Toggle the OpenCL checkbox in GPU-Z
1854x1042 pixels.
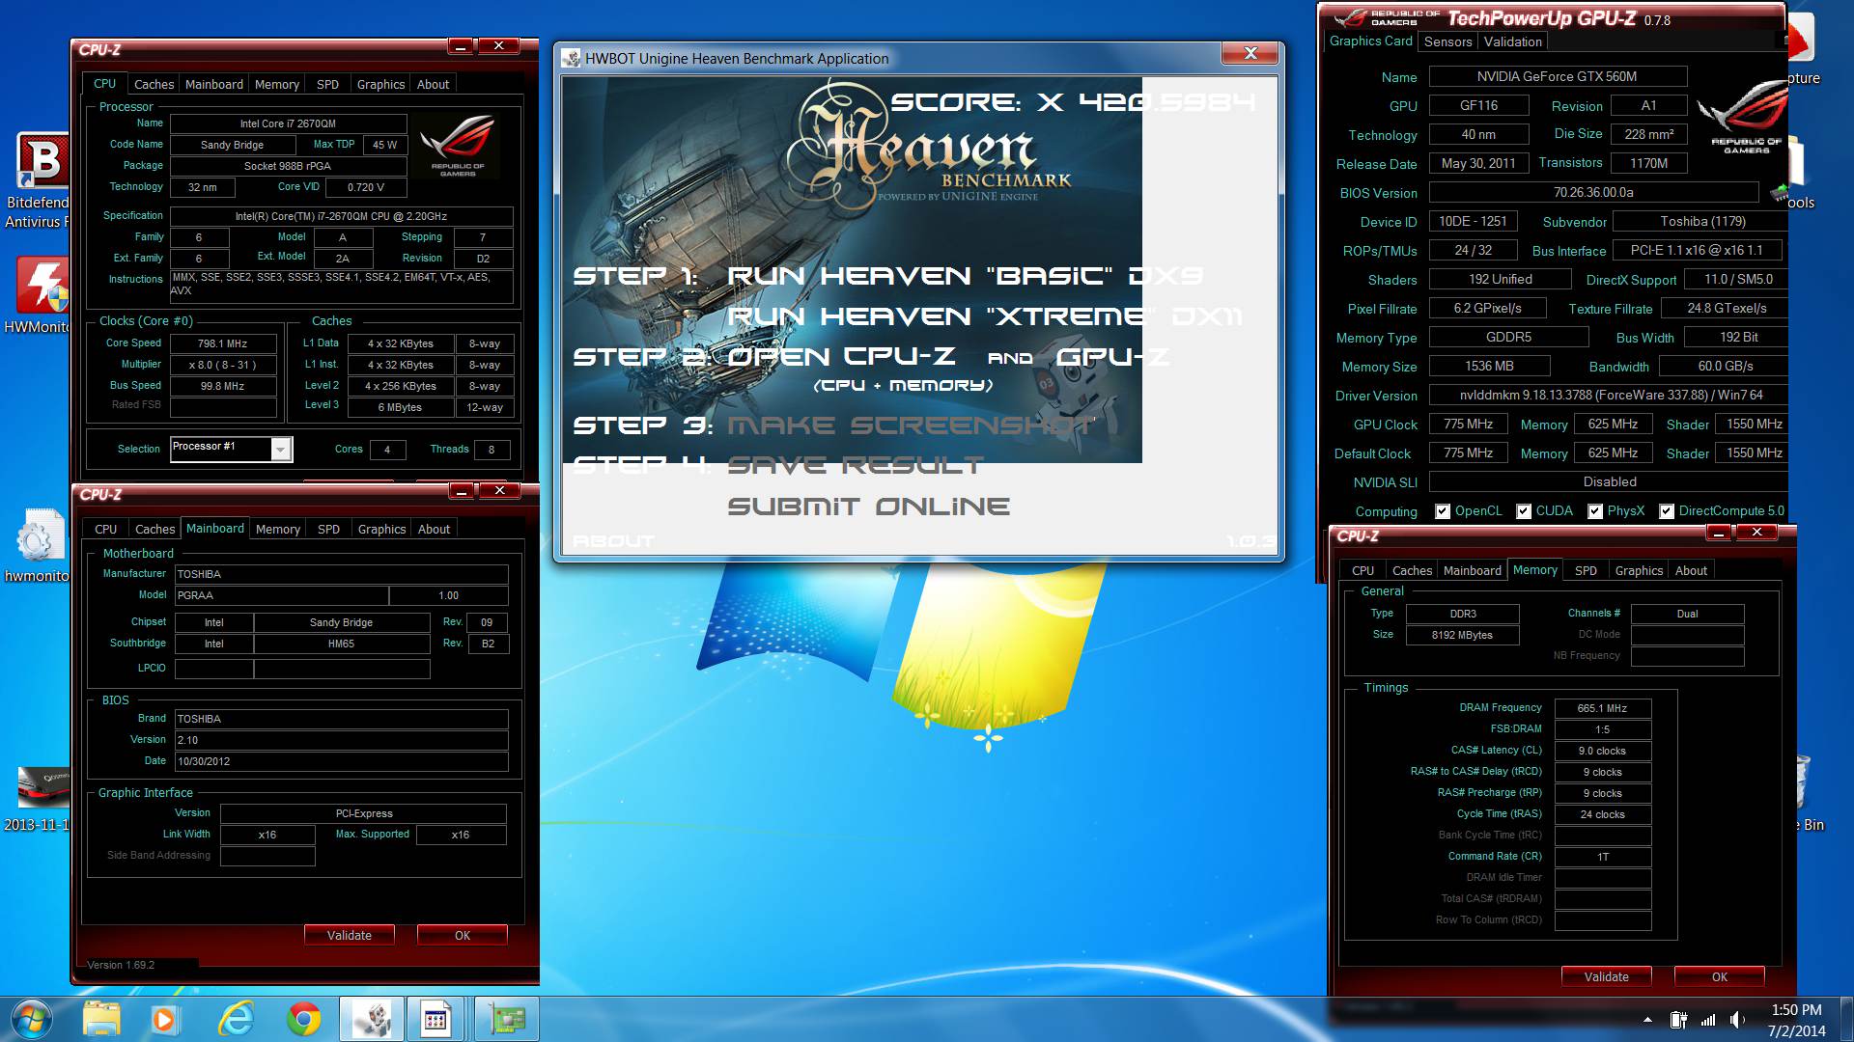[1443, 511]
